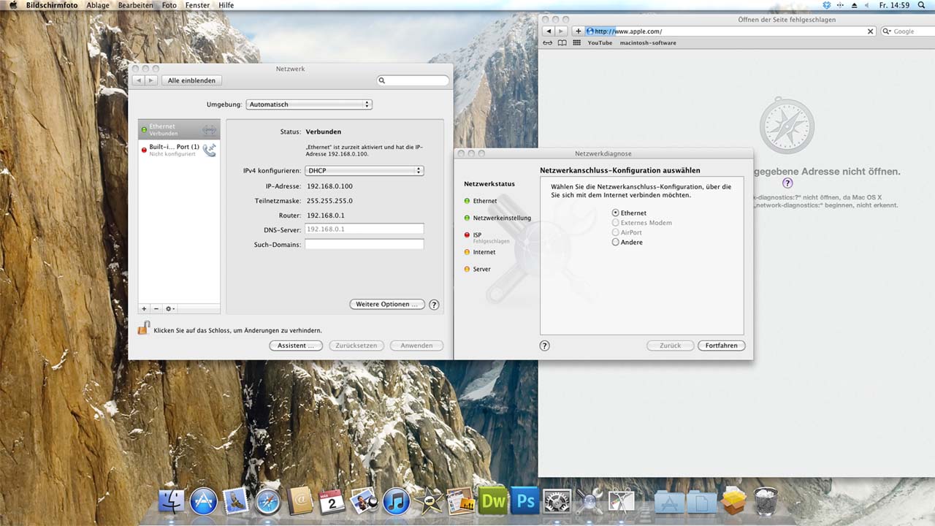Open the Fenster menu
This screenshot has width=935, height=526.
pyautogui.click(x=197, y=5)
